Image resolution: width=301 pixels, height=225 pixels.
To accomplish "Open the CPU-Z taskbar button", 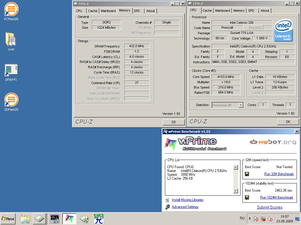I will (39, 219).
